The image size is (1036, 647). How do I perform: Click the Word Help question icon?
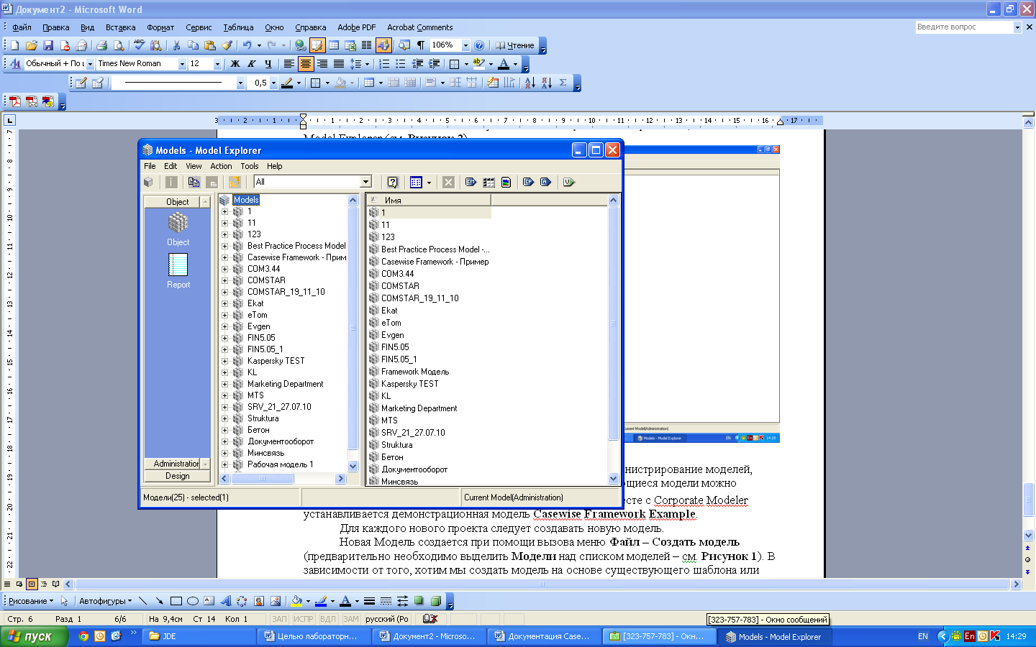479,45
